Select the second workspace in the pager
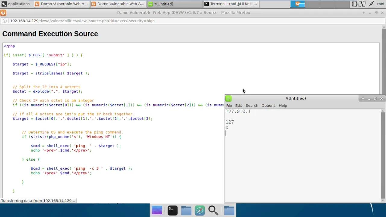The width and height of the screenshot is (386, 217). tap(312, 4)
